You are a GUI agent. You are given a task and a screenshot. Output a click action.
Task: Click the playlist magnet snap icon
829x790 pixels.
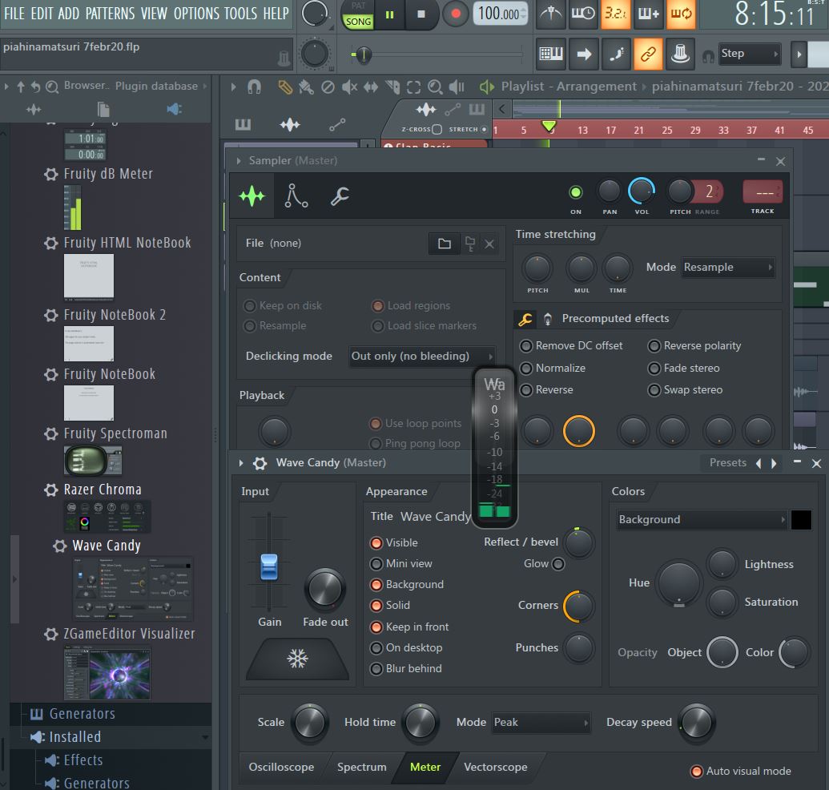click(254, 87)
